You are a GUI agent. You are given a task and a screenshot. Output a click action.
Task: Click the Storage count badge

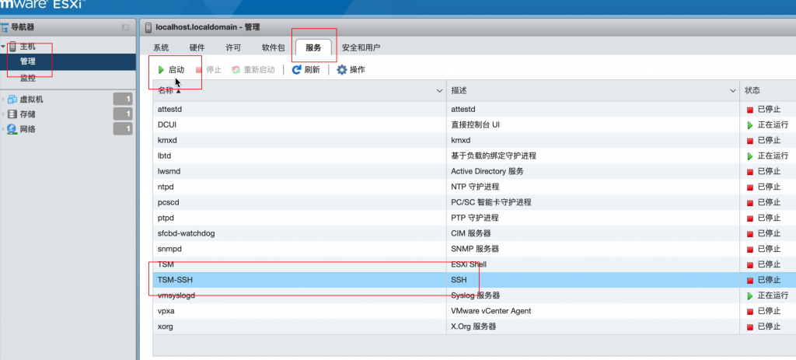click(122, 114)
